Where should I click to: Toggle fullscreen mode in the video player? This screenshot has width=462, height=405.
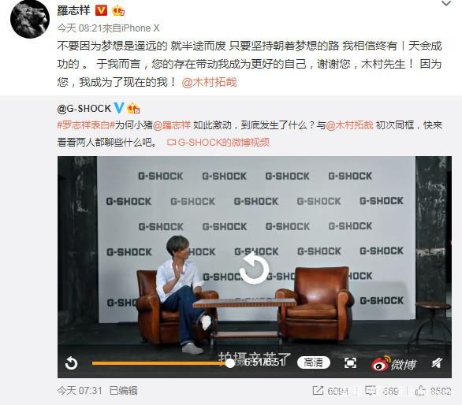350,363
